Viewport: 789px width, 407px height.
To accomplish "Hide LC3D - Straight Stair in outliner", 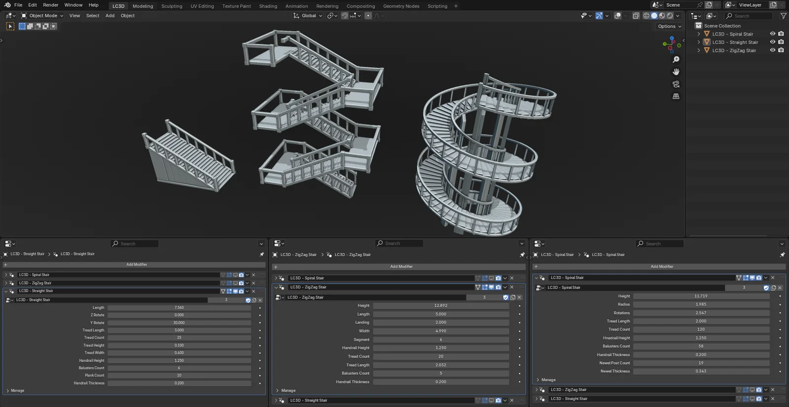I will pos(773,42).
